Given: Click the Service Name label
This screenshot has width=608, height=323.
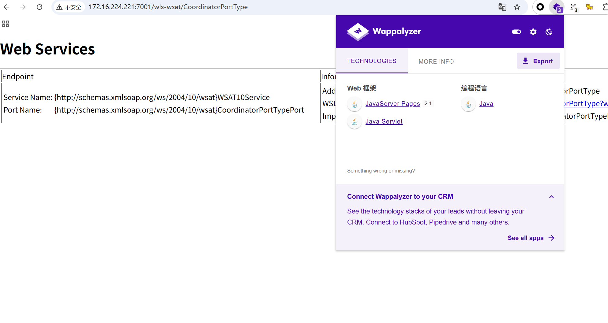Looking at the screenshot, I should 28,97.
